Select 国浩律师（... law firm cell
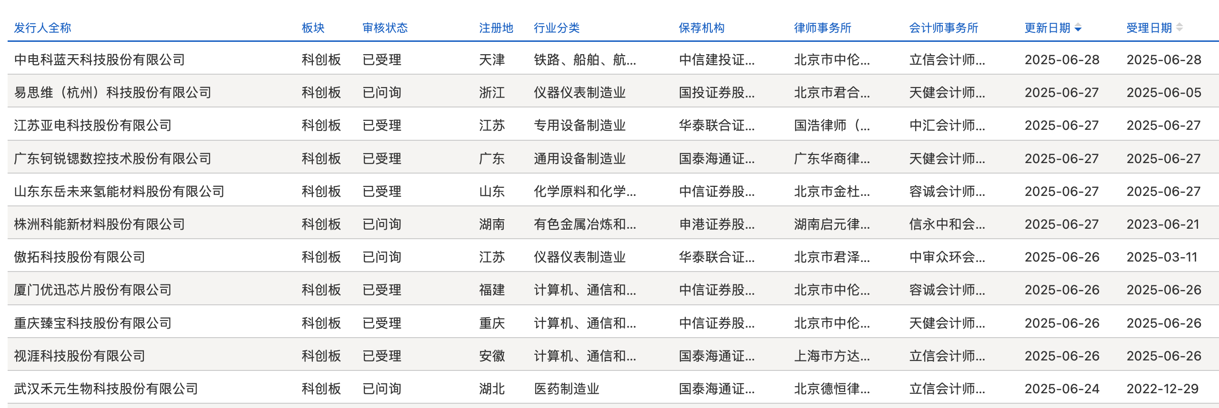This screenshot has width=1219, height=408. tap(832, 126)
